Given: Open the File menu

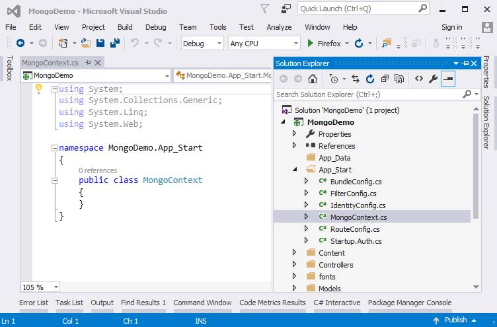Looking at the screenshot, I should click(11, 27).
